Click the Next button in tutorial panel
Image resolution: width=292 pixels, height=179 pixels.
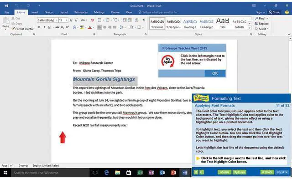282,172
